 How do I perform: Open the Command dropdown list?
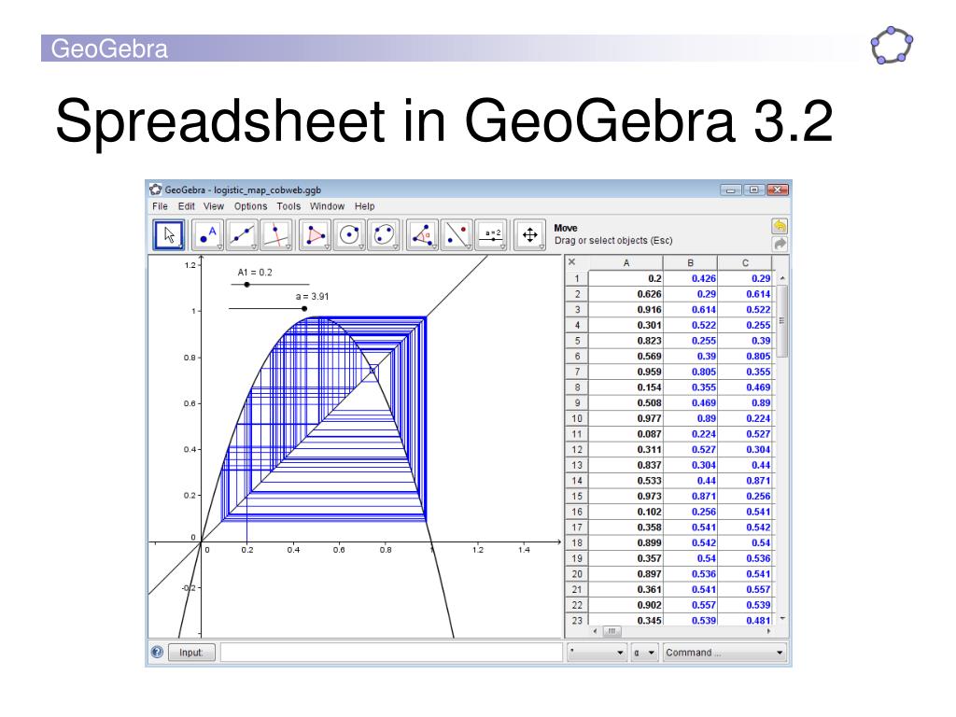(x=724, y=653)
